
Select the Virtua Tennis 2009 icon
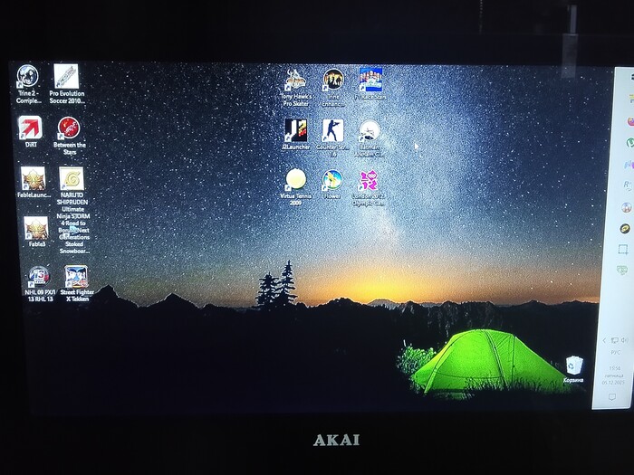tap(295, 180)
